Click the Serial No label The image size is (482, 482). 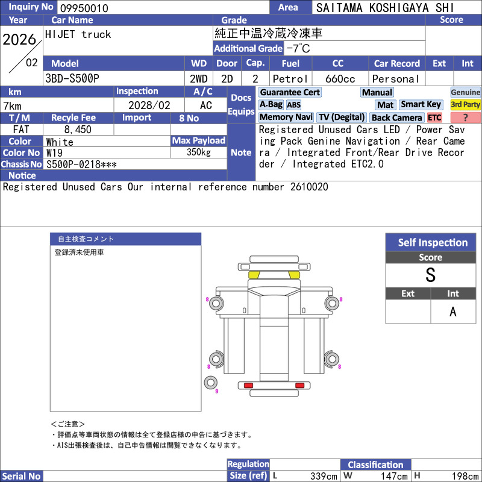coord(21,476)
